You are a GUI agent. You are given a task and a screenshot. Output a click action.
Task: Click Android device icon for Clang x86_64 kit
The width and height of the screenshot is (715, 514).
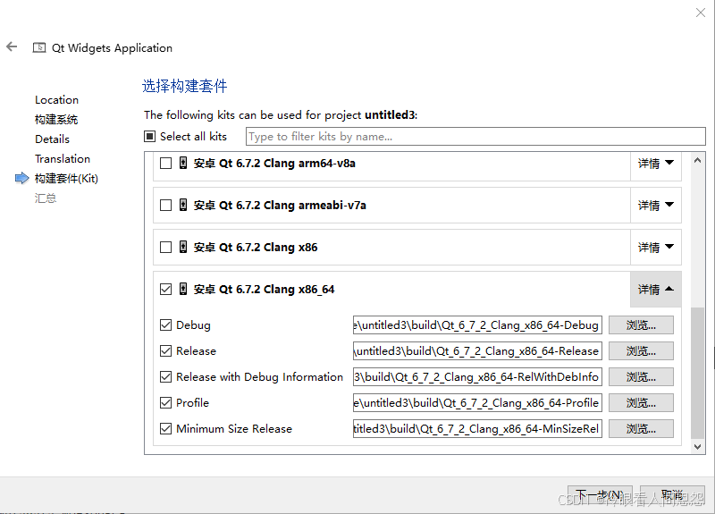[183, 289]
